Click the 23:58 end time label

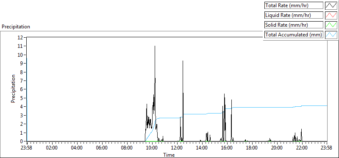click(327, 148)
